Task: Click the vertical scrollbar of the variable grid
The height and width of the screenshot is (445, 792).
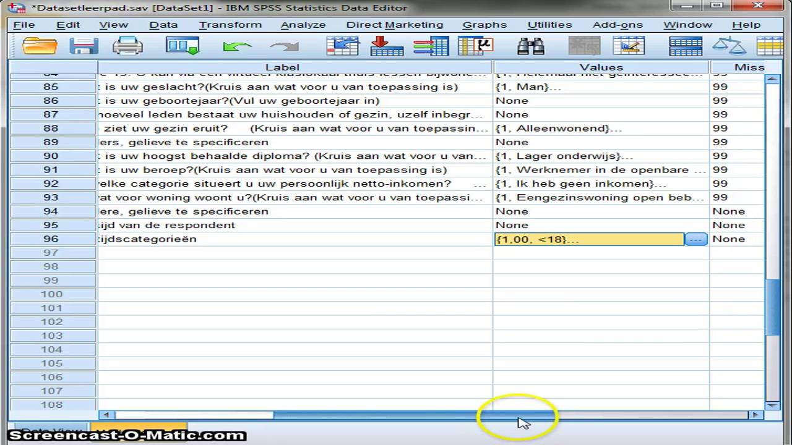Action: coord(772,242)
